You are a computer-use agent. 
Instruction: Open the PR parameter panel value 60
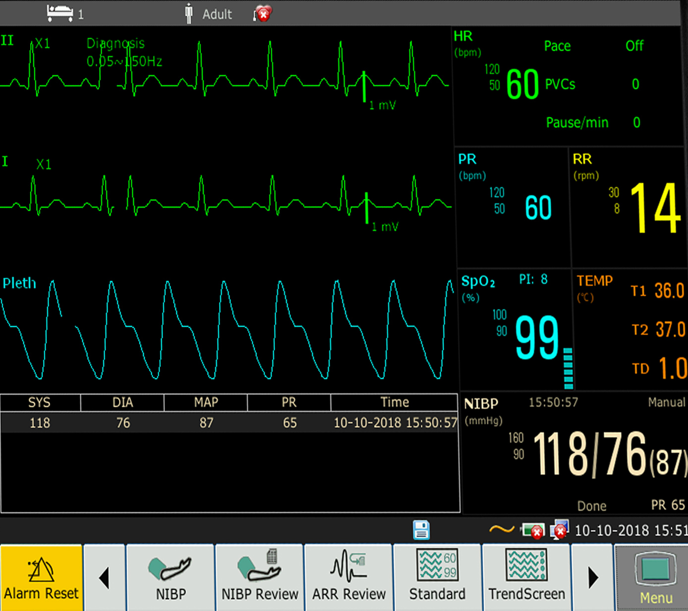(x=538, y=207)
